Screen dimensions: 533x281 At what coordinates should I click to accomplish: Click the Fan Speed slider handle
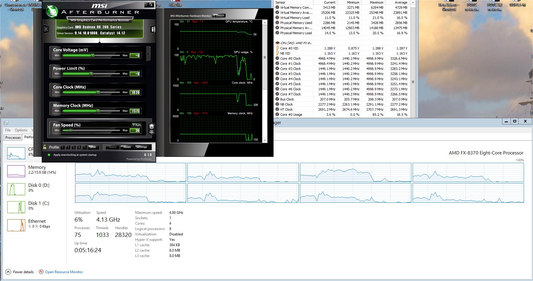click(71, 130)
